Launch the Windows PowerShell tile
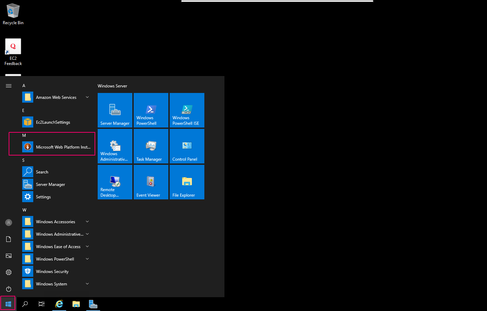This screenshot has height=311, width=487. pyautogui.click(x=151, y=110)
